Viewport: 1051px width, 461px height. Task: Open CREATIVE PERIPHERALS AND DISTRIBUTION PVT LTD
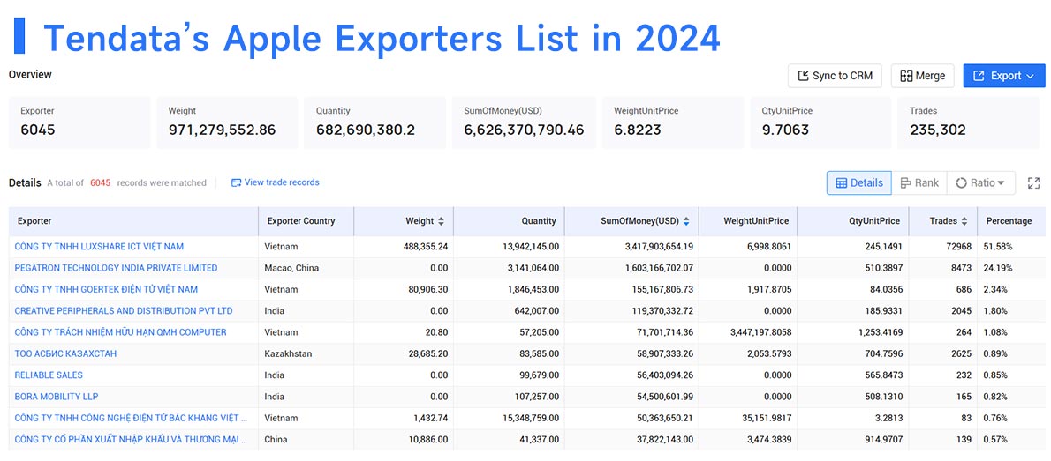click(124, 310)
